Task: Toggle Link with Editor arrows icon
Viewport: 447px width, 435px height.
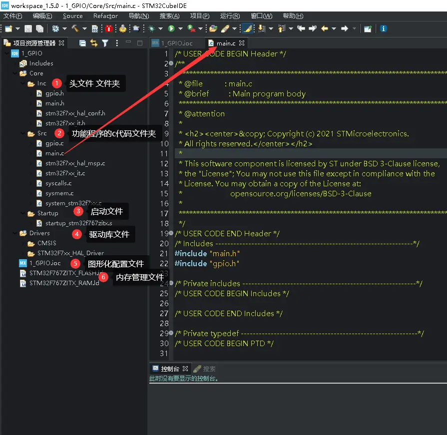Action: point(94,43)
